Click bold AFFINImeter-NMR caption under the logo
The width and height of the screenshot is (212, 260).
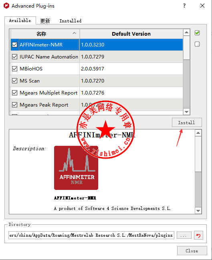(x=75, y=198)
